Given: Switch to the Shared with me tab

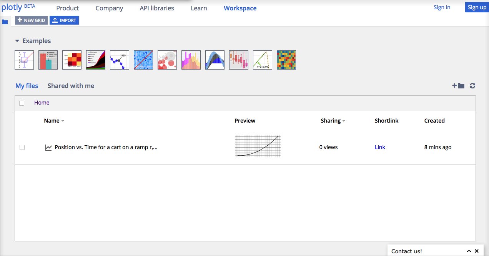Looking at the screenshot, I should pos(71,86).
